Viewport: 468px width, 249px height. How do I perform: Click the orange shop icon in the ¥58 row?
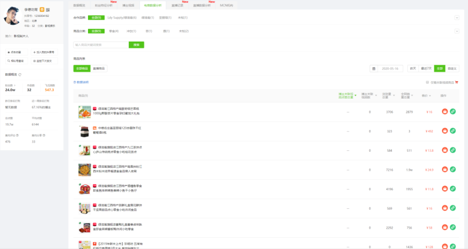click(x=445, y=227)
